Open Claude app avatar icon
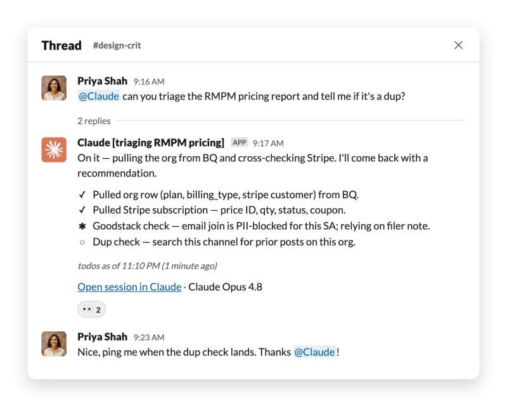Screen dimensions: 507x407 54,150
